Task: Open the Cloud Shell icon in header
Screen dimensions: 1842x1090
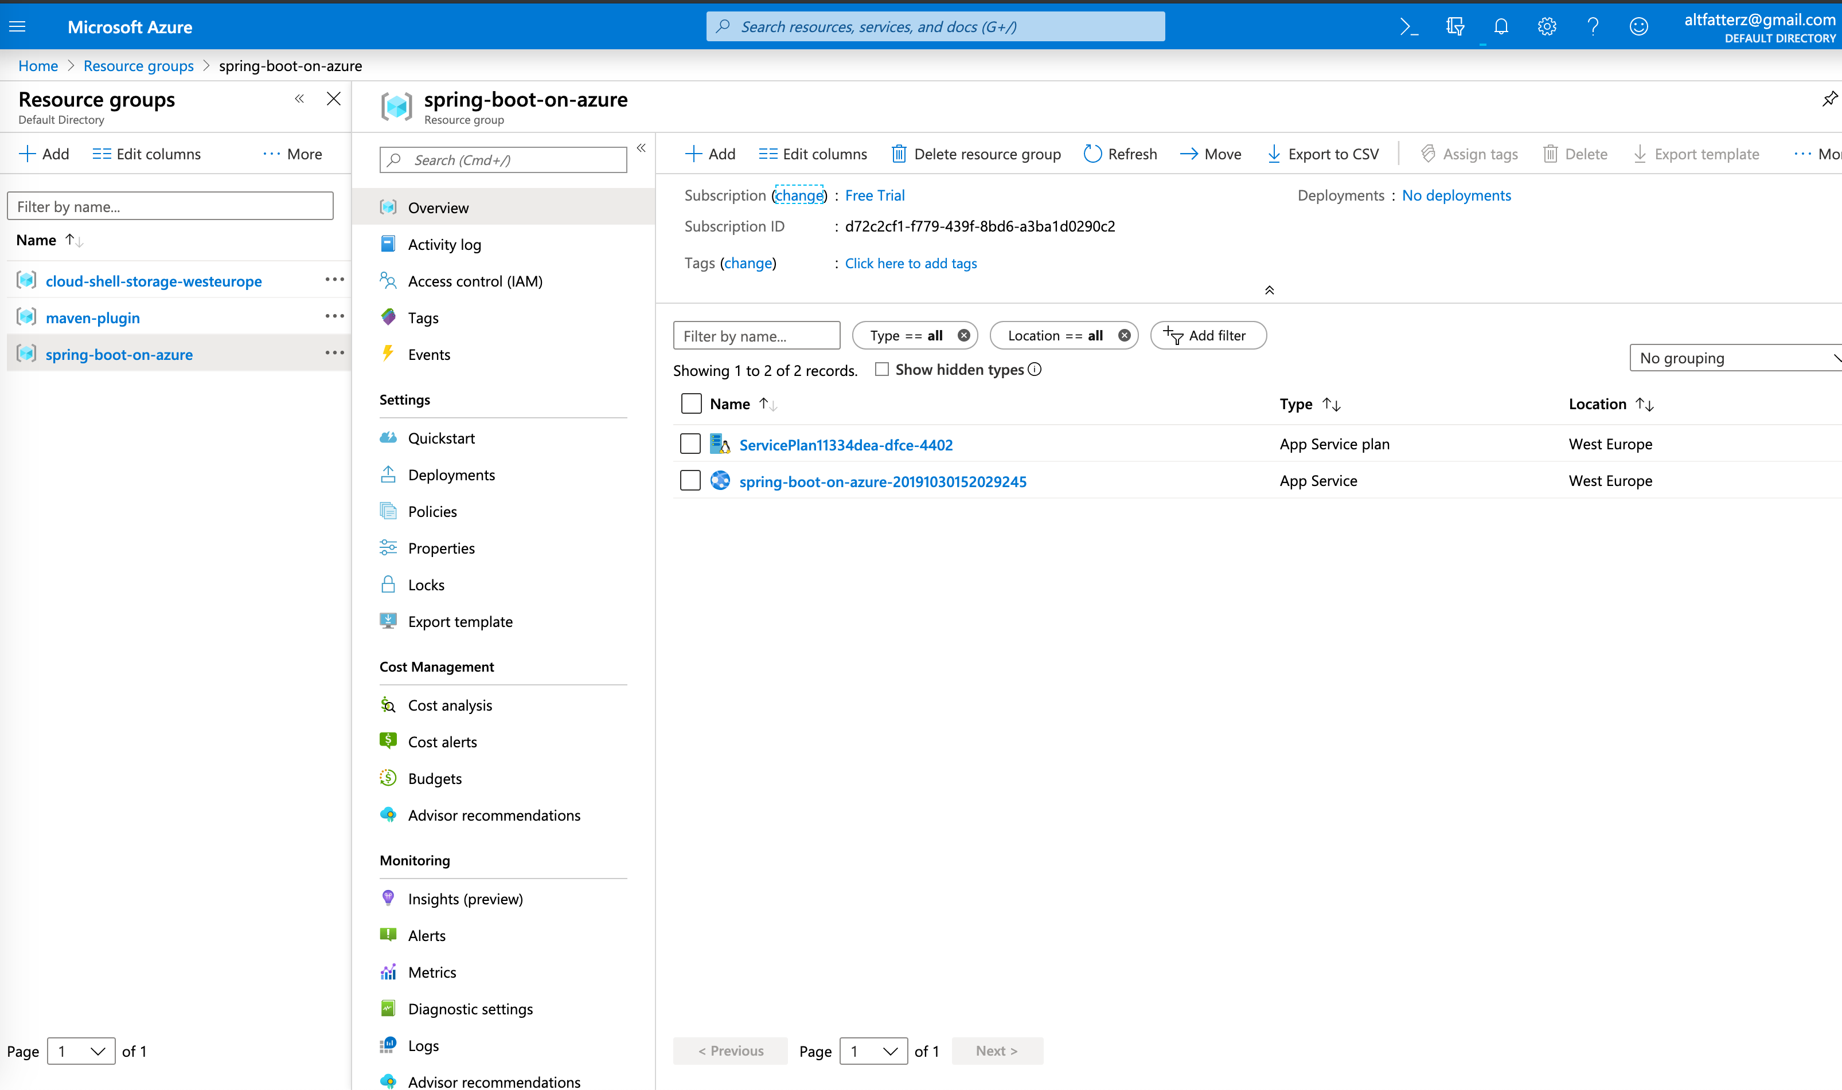Action: coord(1408,27)
